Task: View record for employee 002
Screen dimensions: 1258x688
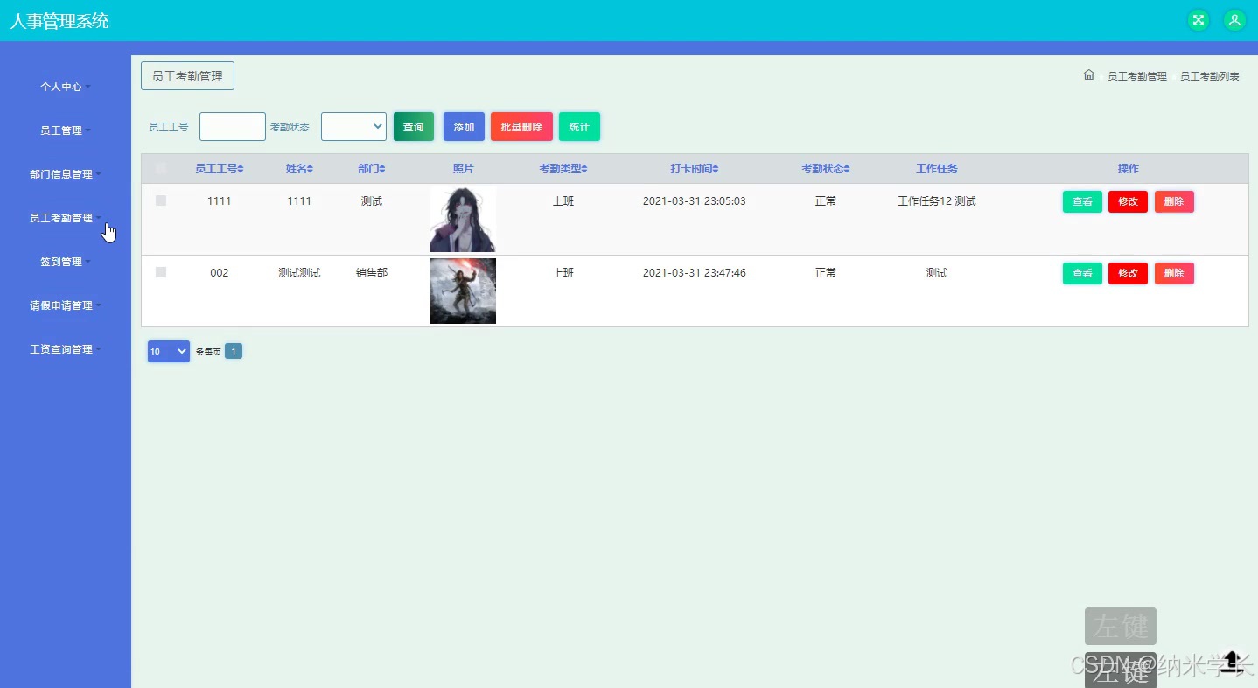Action: pos(1082,273)
